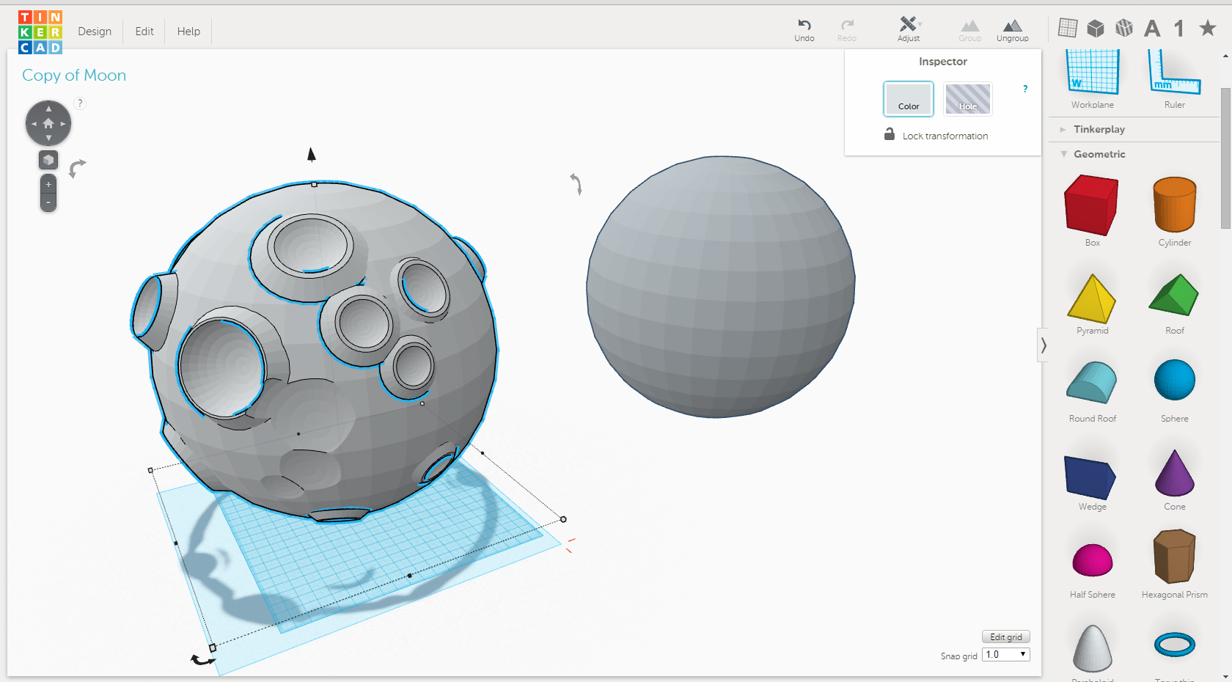The width and height of the screenshot is (1232, 682).
Task: Select the pink Half Sphere shape
Action: 1092,560
